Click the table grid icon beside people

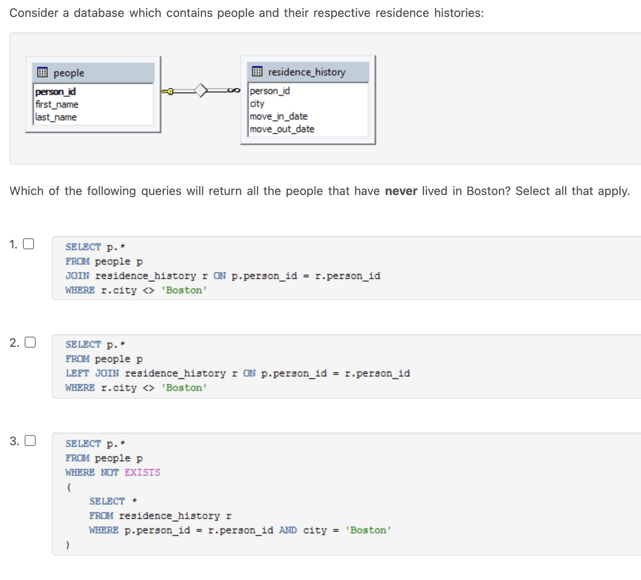(42, 72)
